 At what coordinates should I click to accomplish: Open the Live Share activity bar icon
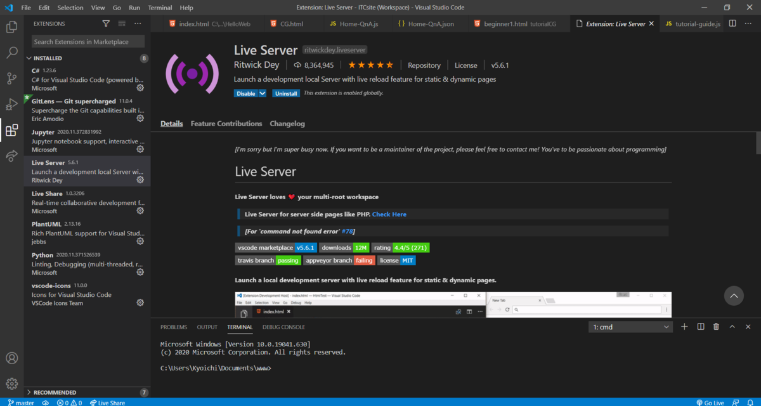(11, 156)
